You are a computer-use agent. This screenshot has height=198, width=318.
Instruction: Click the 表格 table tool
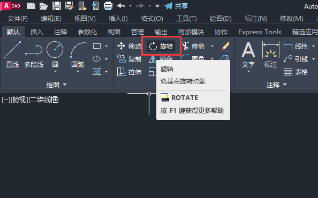point(296,72)
